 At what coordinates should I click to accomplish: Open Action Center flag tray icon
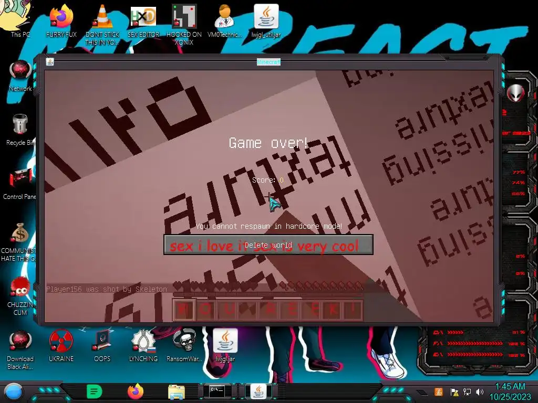pos(454,391)
